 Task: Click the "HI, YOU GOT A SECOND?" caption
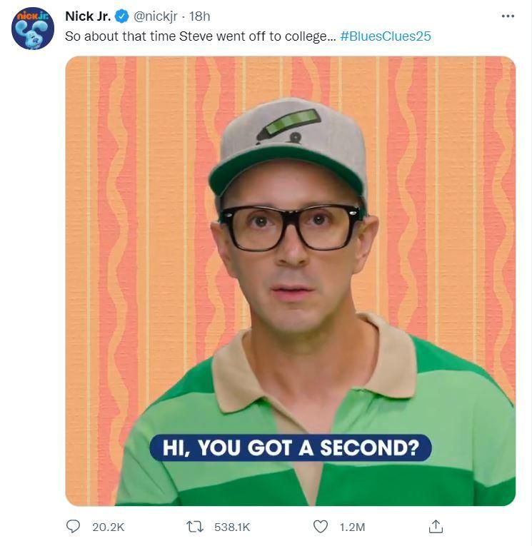pyautogui.click(x=290, y=448)
